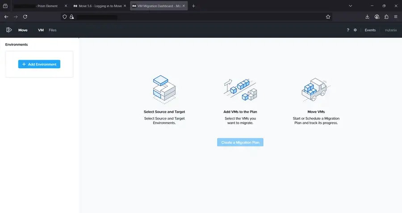The width and height of the screenshot is (402, 213).
Task: Click the Environments heading
Action: [17, 45]
